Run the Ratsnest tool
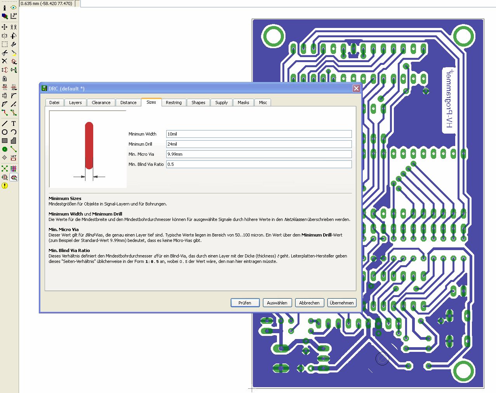 (5, 169)
